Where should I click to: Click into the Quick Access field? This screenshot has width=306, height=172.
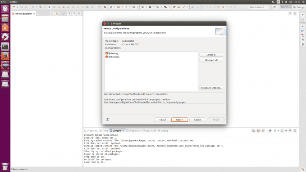pyautogui.click(x=259, y=7)
